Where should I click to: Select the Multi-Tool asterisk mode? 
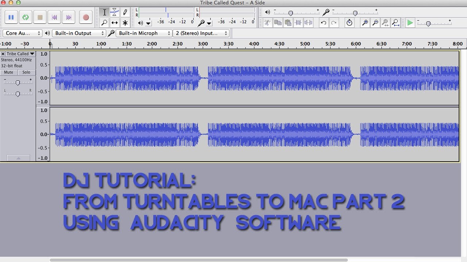(x=125, y=23)
